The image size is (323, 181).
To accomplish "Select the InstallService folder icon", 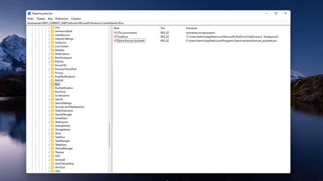I will [x=52, y=35].
